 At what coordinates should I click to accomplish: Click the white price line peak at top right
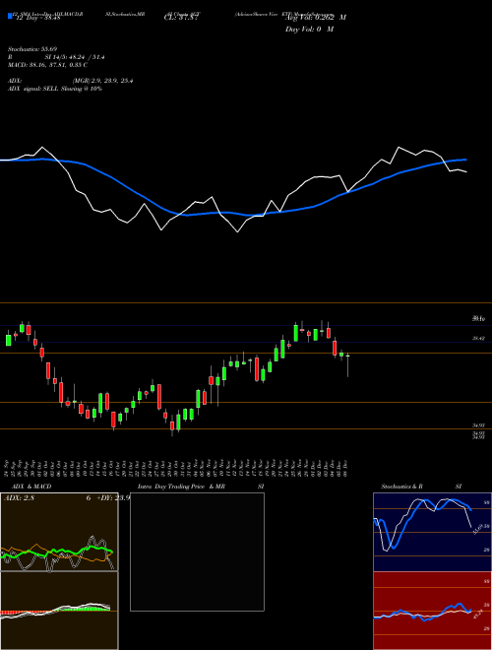coord(399,147)
